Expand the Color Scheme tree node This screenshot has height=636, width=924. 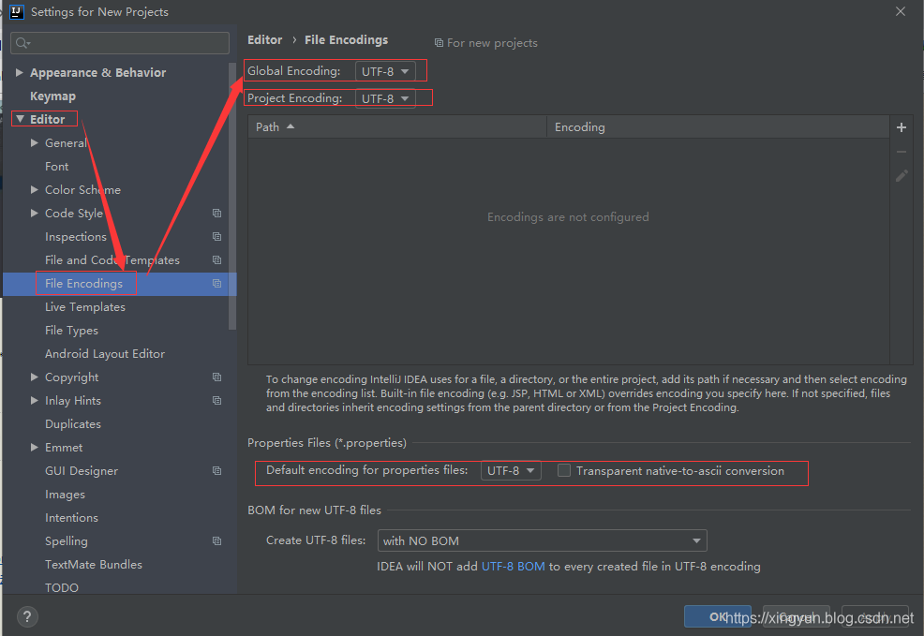[34, 189]
